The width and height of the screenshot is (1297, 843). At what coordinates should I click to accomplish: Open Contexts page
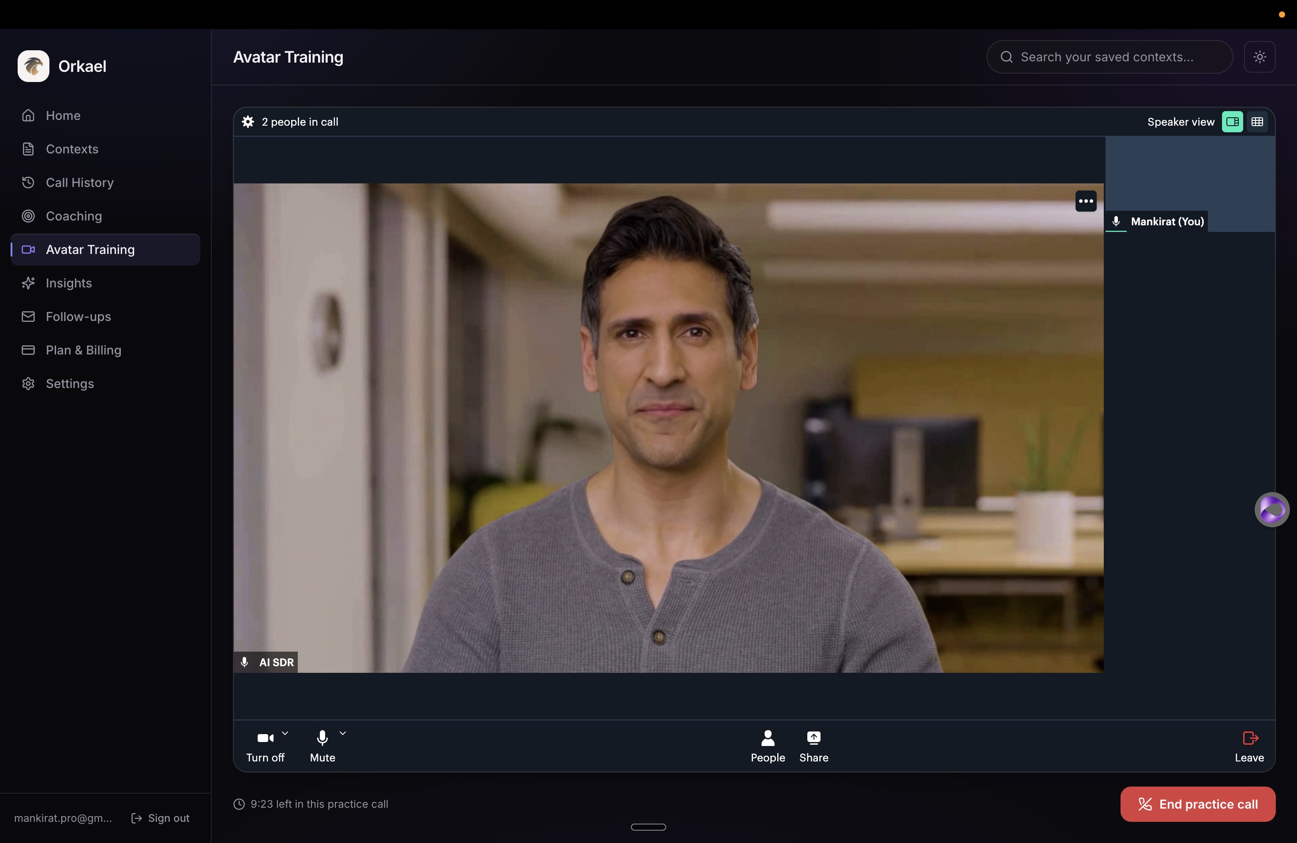105,149
